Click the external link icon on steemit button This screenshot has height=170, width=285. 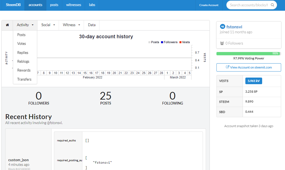click(x=227, y=67)
